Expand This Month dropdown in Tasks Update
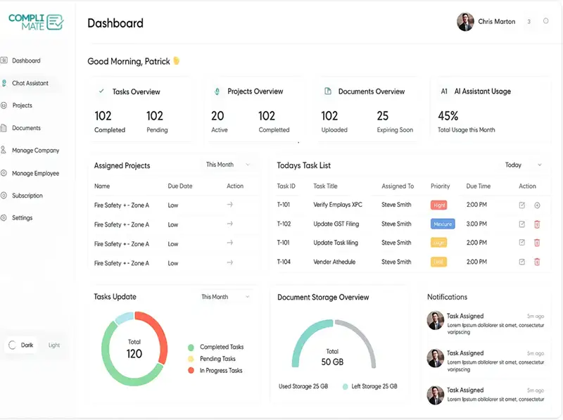Viewport: 563px width, 420px height. 225,297
